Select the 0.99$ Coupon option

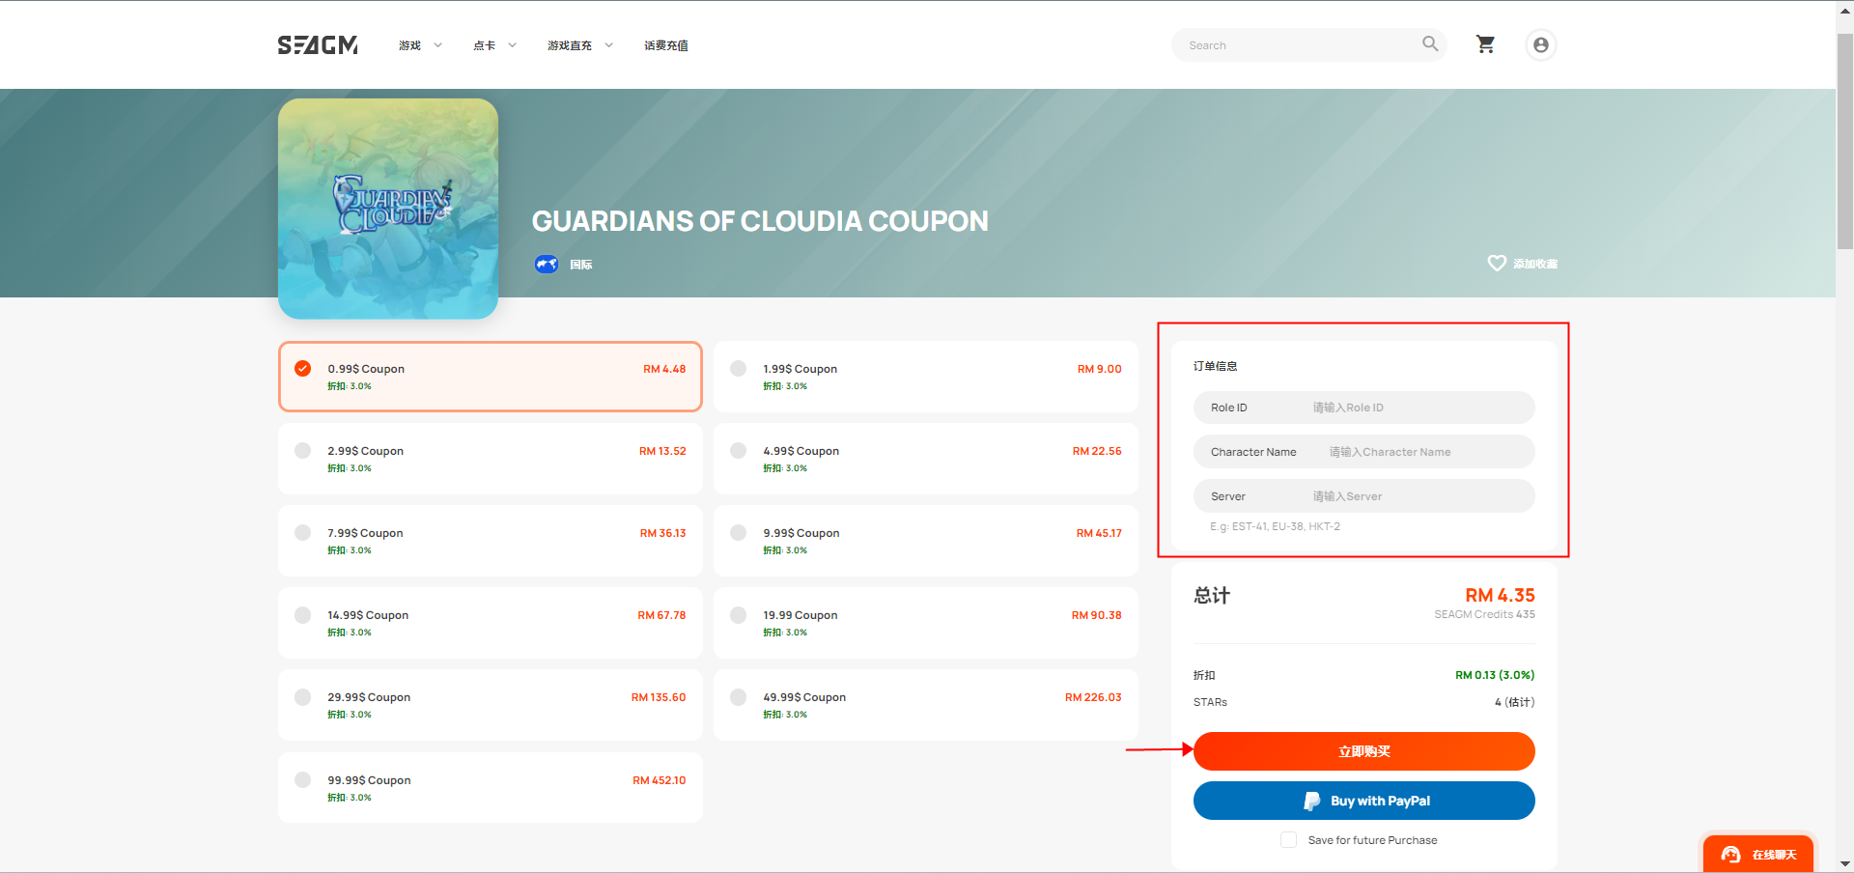491,377
